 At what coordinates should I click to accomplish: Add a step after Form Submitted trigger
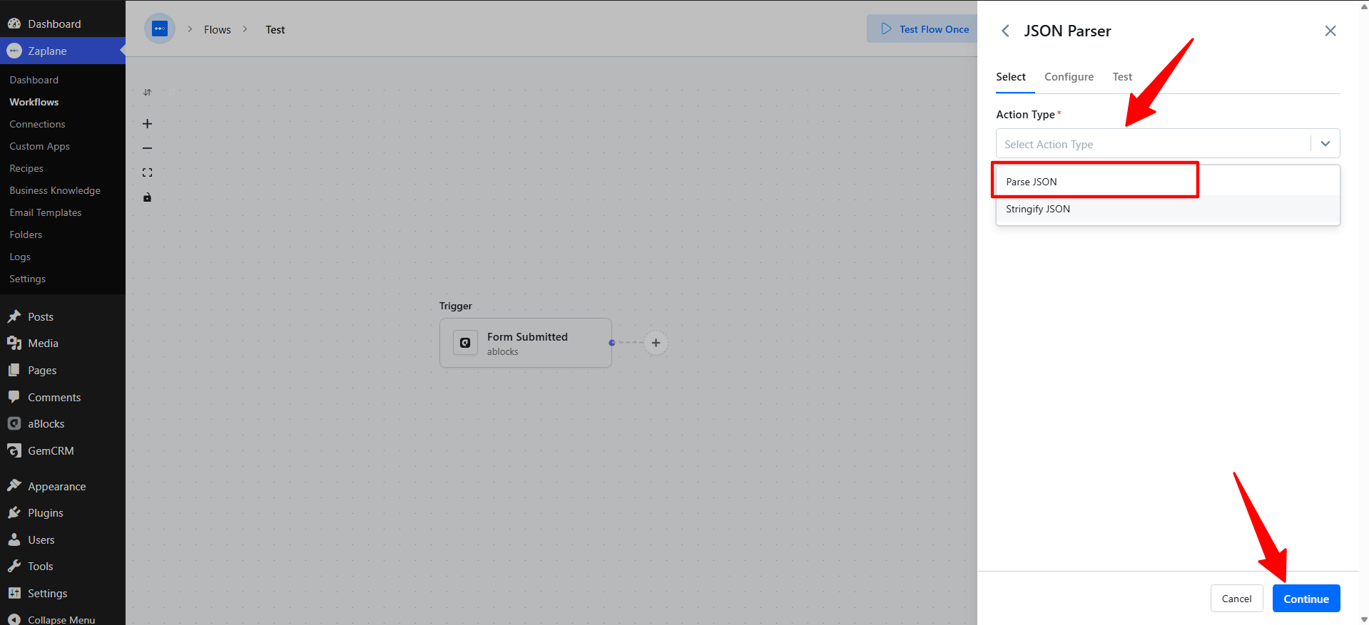[656, 343]
